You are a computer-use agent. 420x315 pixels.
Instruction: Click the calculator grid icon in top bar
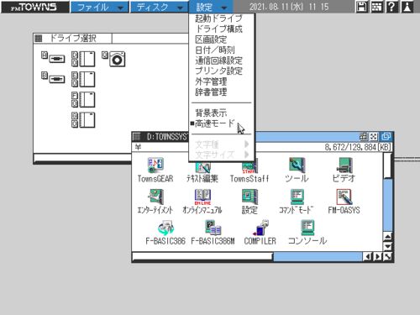point(377,7)
